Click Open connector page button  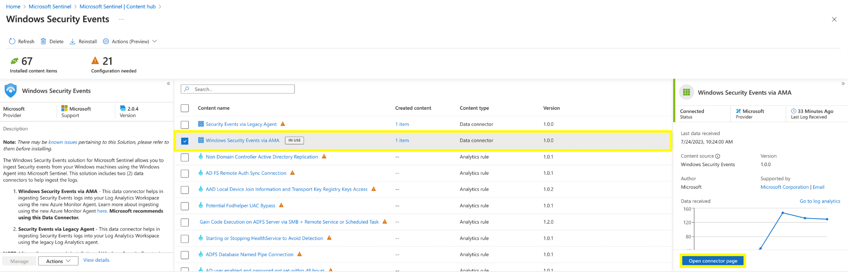(x=713, y=261)
